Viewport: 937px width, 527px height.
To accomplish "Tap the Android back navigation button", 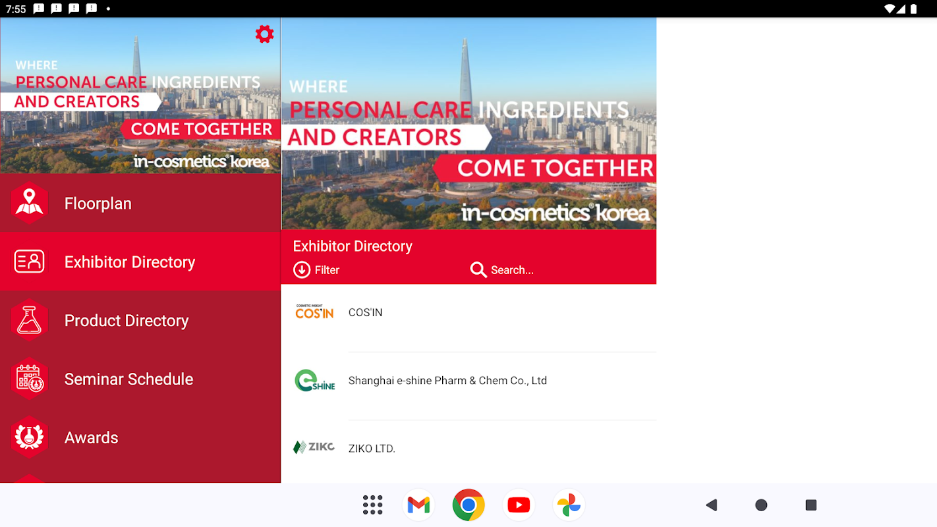I will (711, 505).
